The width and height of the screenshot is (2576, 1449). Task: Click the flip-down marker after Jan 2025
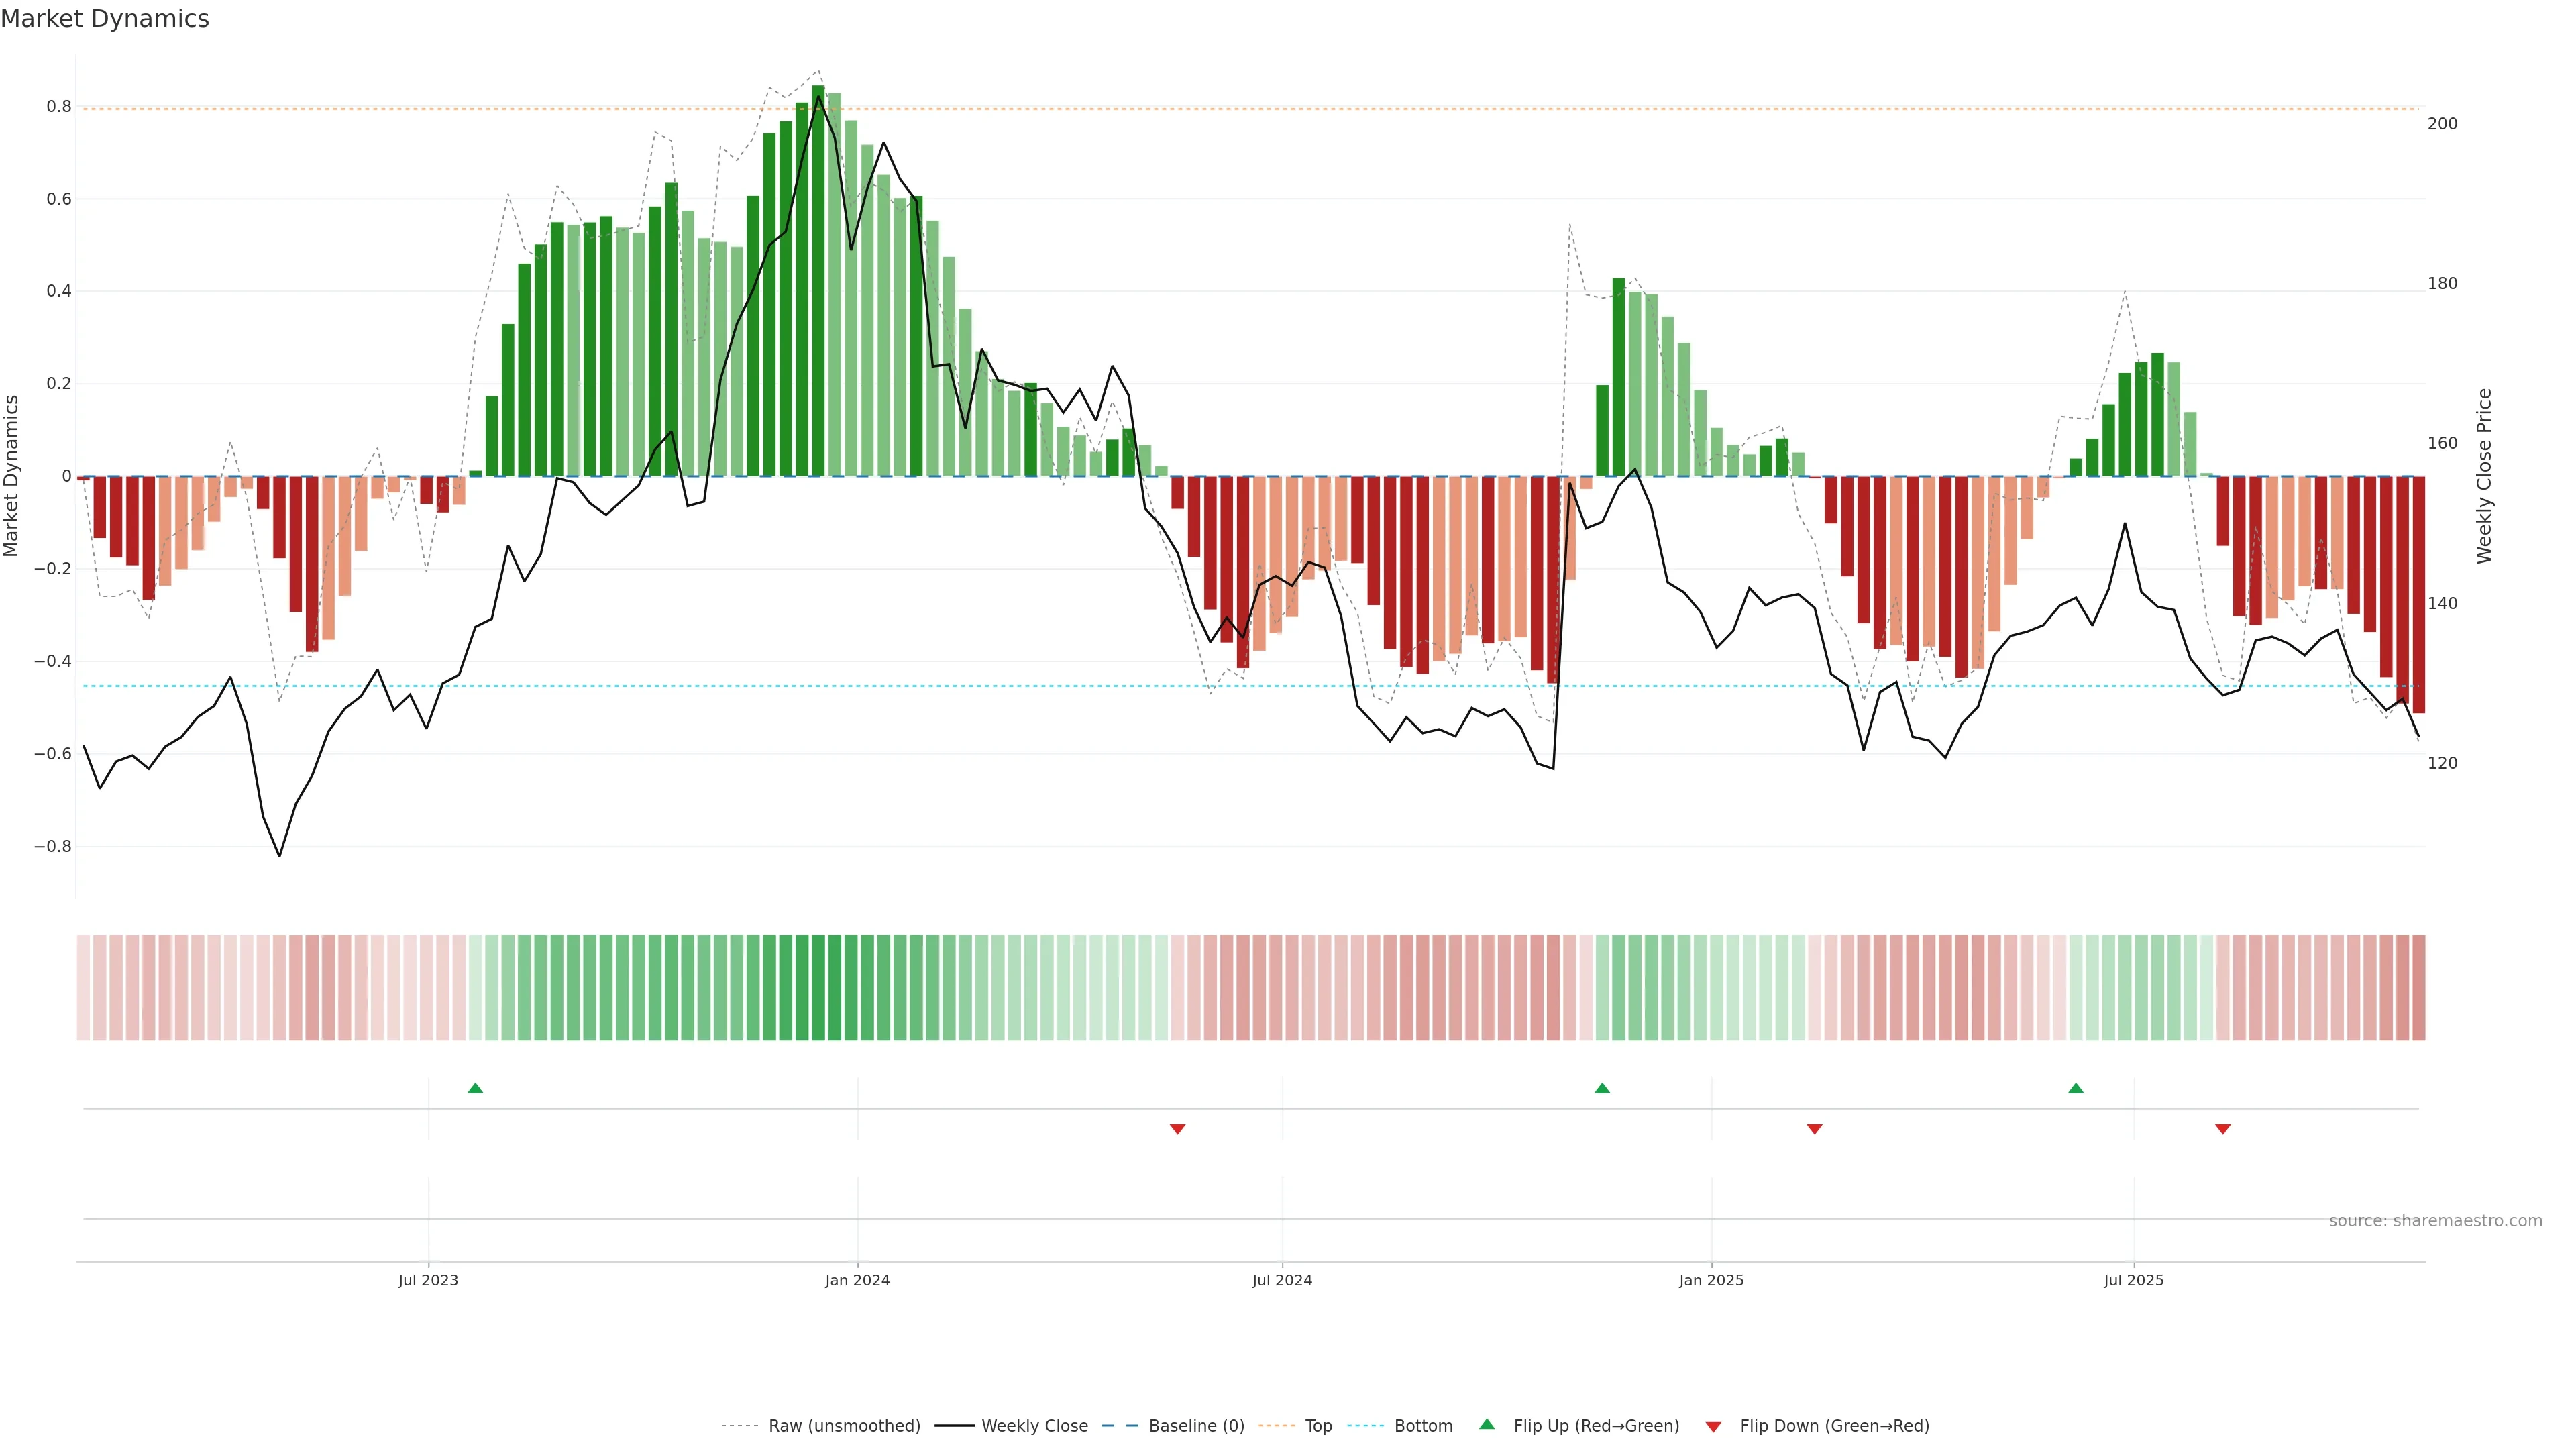coord(1815,1129)
